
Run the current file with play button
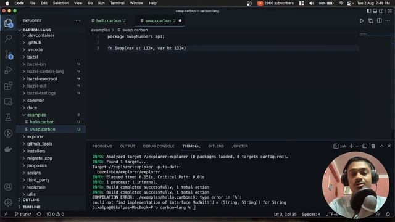coord(362,20)
